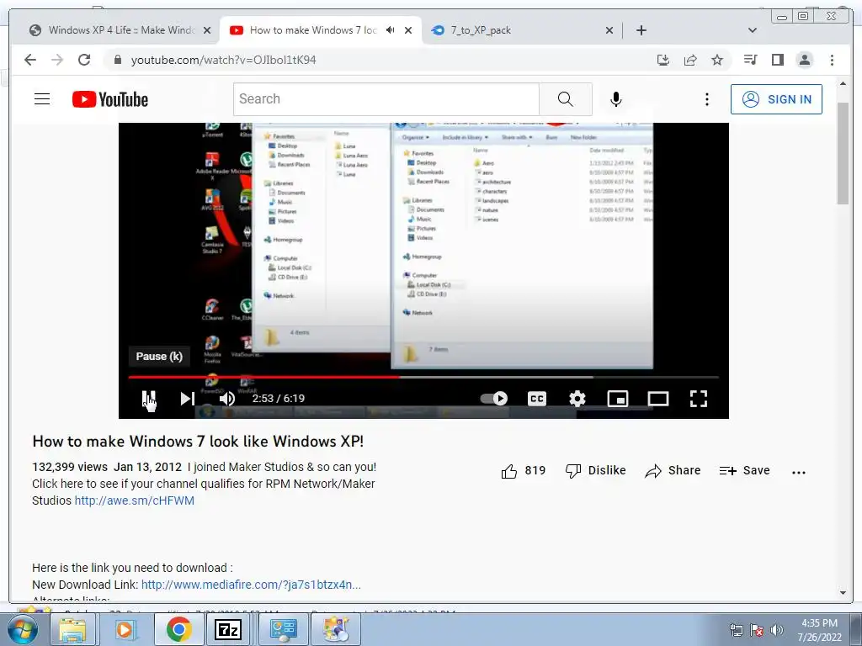Click the scrollbar up arrow
The image size is (862, 646).
pos(843,83)
